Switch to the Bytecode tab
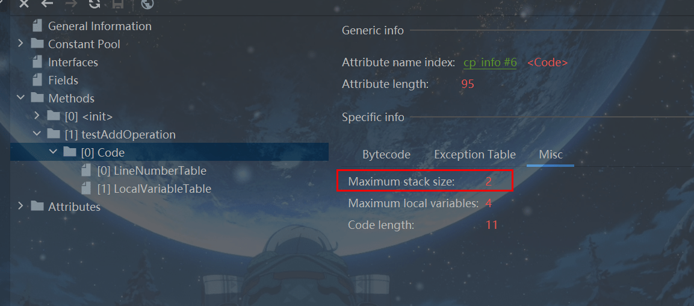Screen dimensions: 694x306 coord(386,155)
